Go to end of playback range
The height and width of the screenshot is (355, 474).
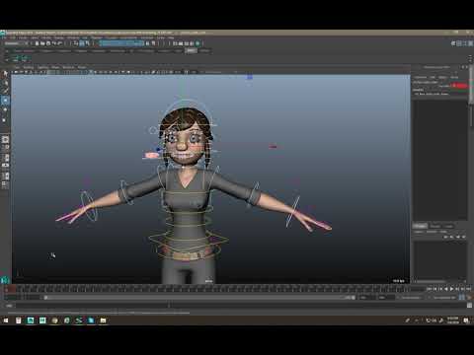[469, 289]
